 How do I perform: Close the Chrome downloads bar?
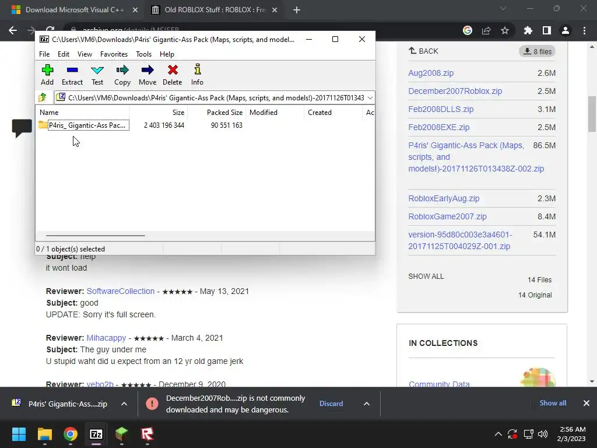pyautogui.click(x=587, y=403)
